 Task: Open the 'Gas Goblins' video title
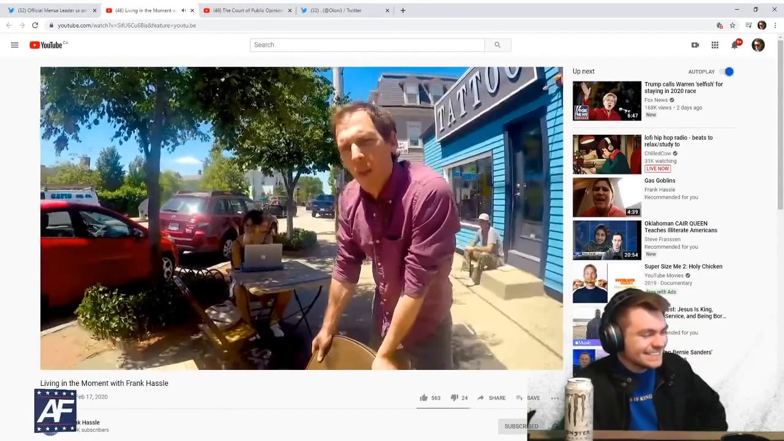[x=660, y=181]
